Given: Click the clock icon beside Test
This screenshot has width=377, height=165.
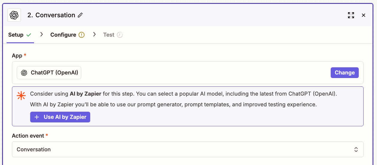Looking at the screenshot, I should click(120, 35).
